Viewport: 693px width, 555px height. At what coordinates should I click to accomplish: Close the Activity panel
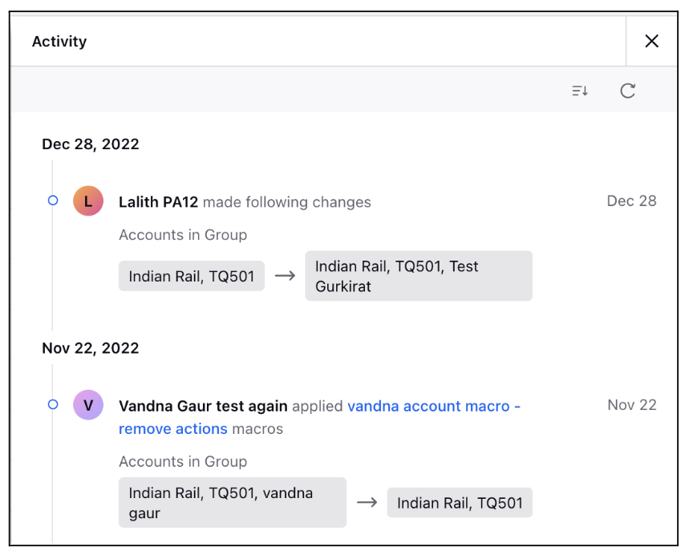pyautogui.click(x=651, y=41)
